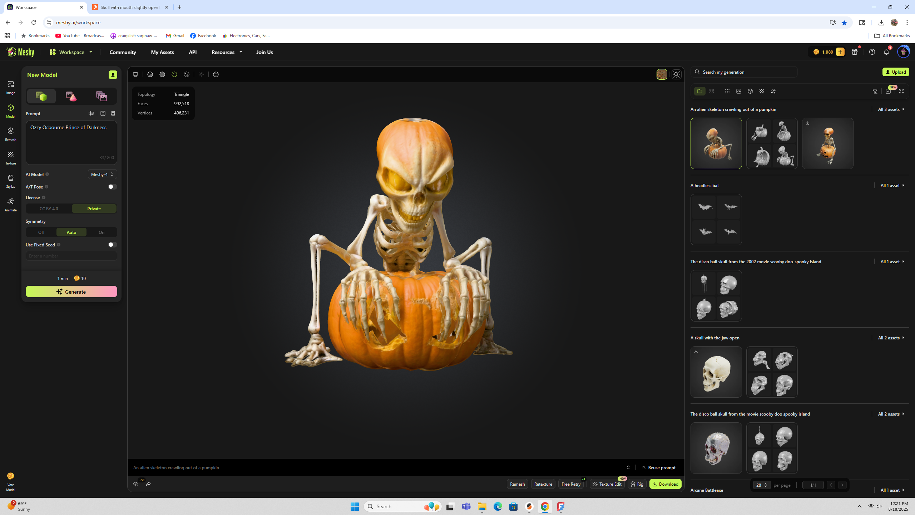Click the Search my generation field
The width and height of the screenshot is (915, 515).
tap(744, 72)
